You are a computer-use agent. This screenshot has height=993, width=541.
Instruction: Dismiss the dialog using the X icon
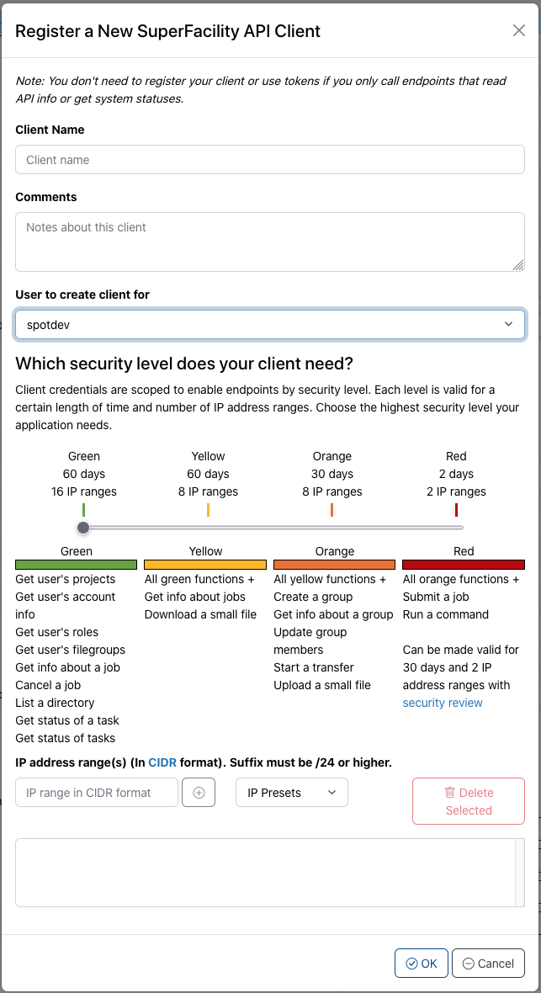[518, 30]
